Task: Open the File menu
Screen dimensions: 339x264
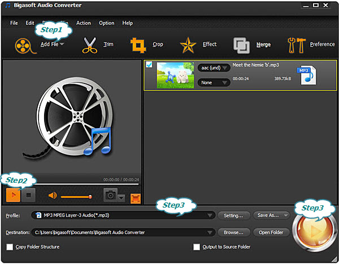Action: 14,23
